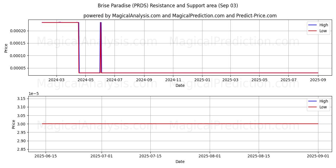Click the '0.00010' y-axis tick label

[x=18, y=55]
